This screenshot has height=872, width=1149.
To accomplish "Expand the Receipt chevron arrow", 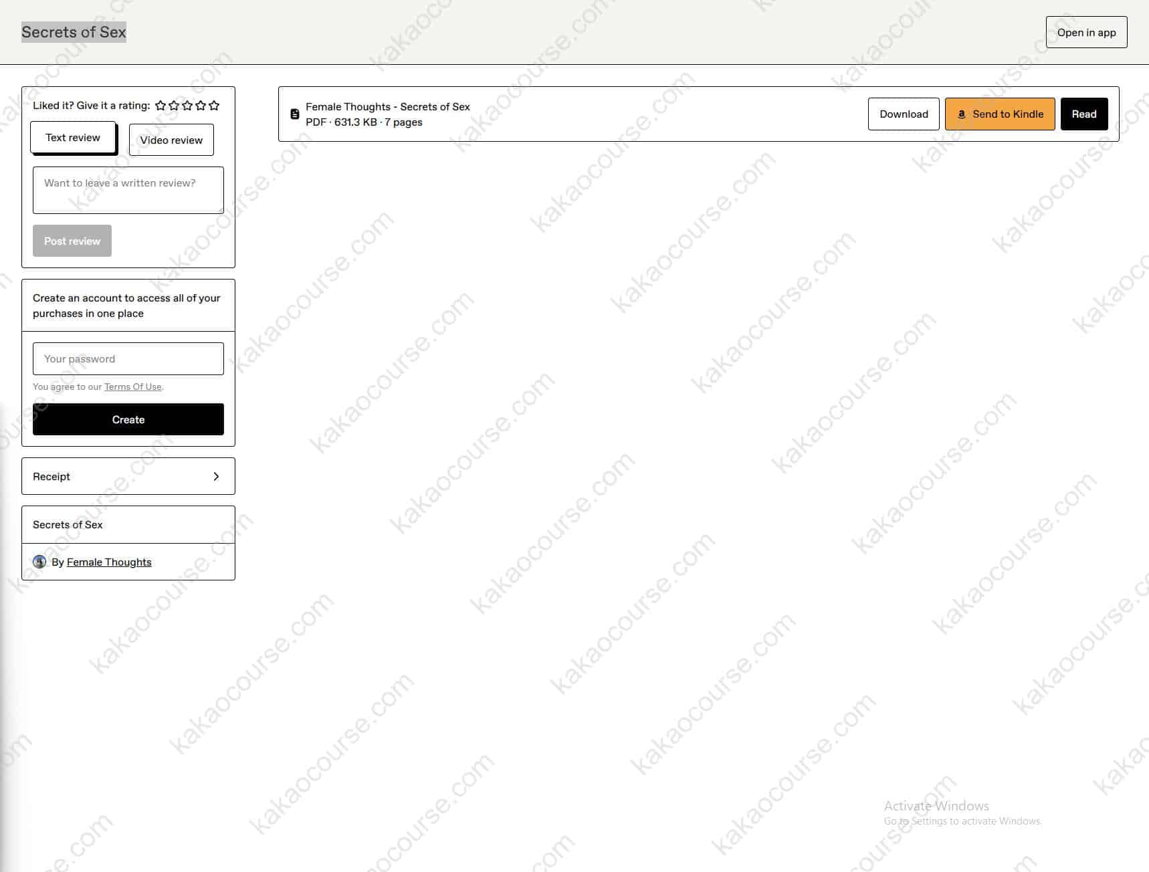I will click(216, 476).
